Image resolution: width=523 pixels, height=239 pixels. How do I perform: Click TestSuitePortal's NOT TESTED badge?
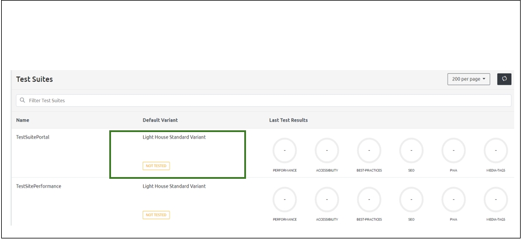[x=156, y=166]
